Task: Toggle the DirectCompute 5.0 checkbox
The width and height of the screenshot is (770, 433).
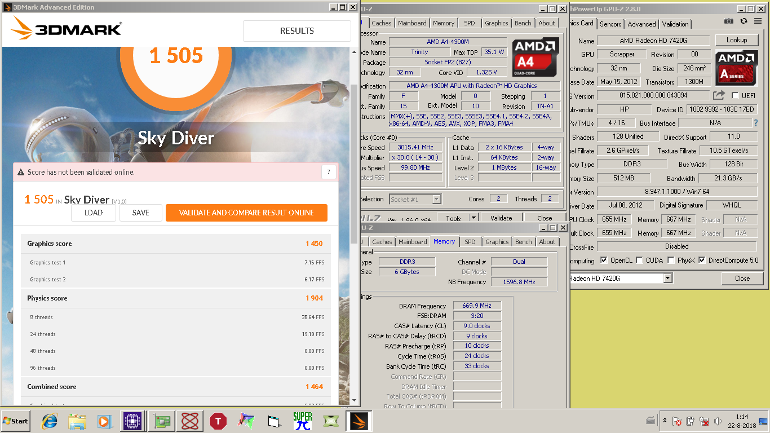Action: (x=702, y=260)
